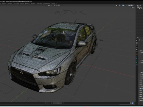This screenshot has width=143, height=107.
Task: Switch viewport to rendered shading
Action: 133,5
